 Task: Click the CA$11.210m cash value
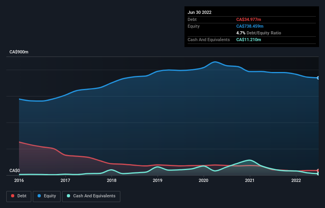coord(249,40)
